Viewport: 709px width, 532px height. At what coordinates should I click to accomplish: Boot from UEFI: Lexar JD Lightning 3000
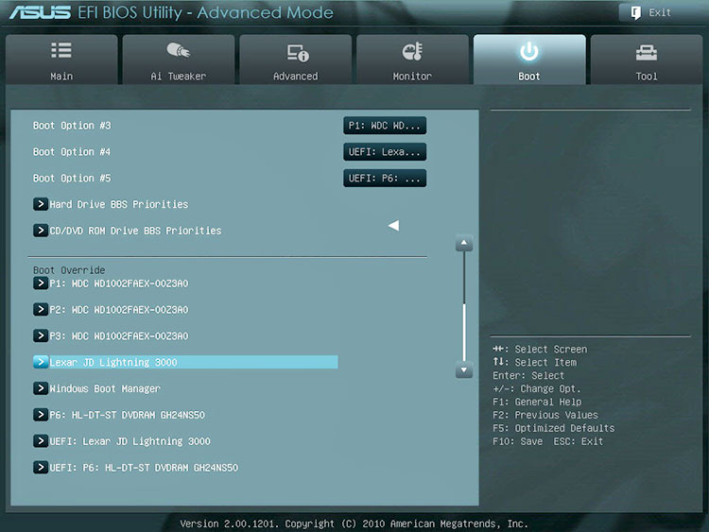click(130, 441)
